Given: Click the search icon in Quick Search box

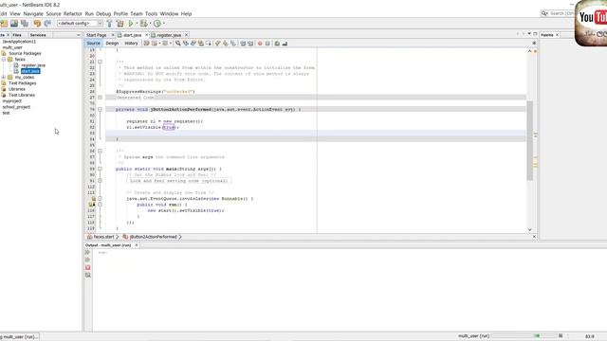Looking at the screenshot, I should [544, 13].
